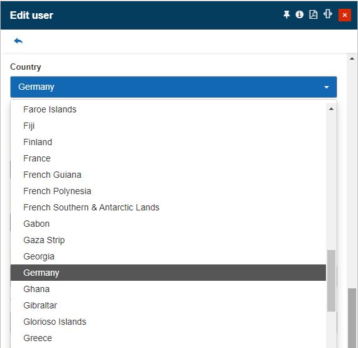
Task: Close the Edit user panel
Action: tap(345, 15)
